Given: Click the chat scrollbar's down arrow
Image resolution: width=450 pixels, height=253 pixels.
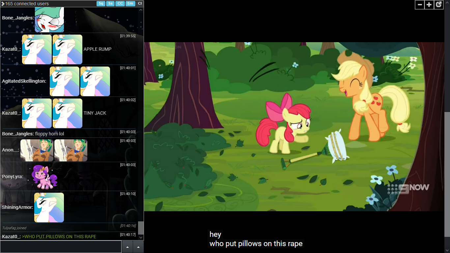Looking at the screenshot, I should pyautogui.click(x=141, y=237).
